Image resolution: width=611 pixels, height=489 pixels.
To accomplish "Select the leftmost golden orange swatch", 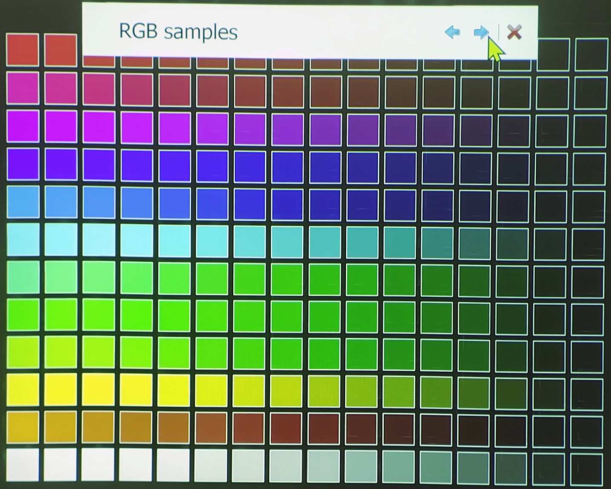I will click(23, 427).
